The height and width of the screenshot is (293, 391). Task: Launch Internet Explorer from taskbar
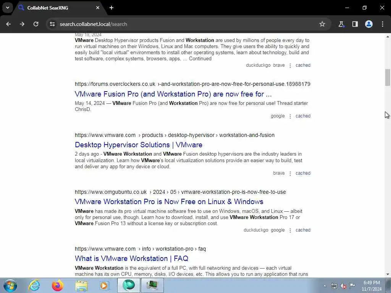pyautogui.click(x=34, y=285)
